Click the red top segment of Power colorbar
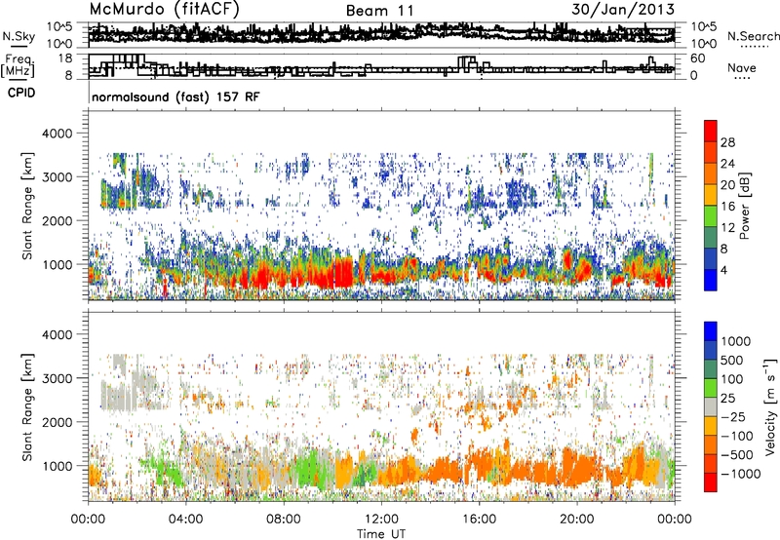 (x=711, y=131)
